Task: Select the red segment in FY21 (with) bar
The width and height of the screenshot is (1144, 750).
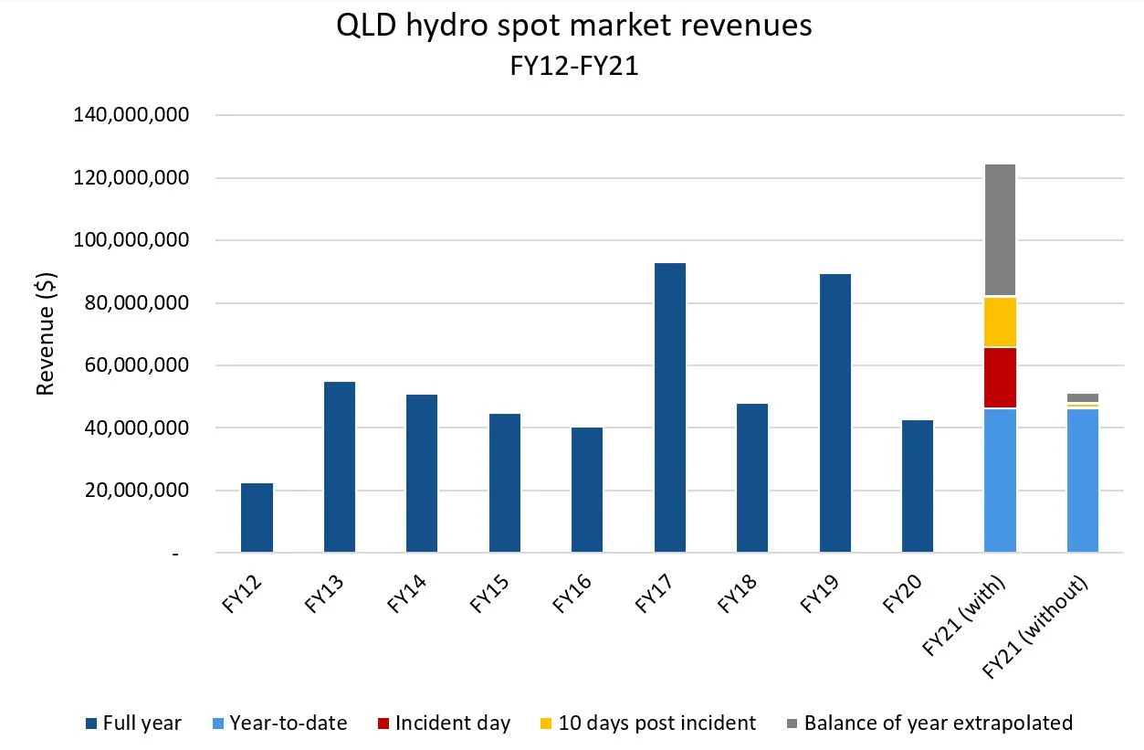Action: pyautogui.click(x=1001, y=379)
